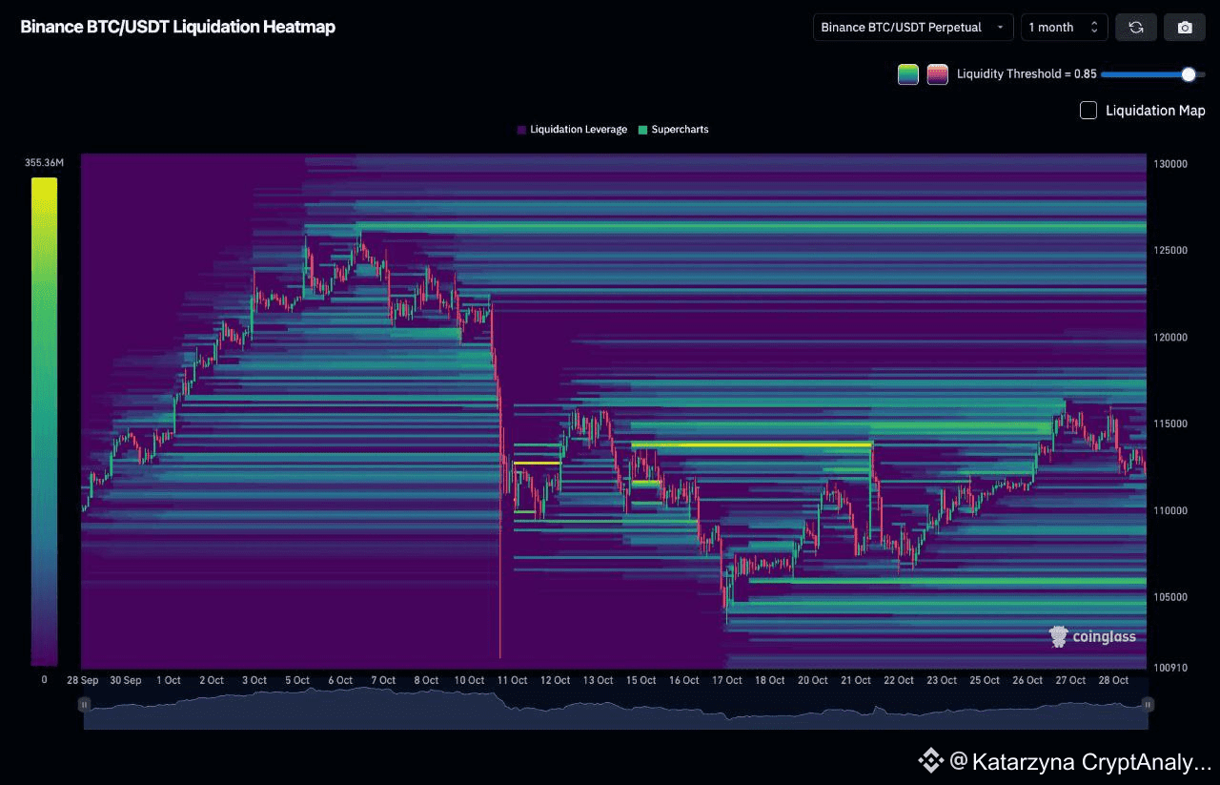The image size is (1220, 785).
Task: Click the 120000 price label on the y-axis
Action: [x=1171, y=338]
